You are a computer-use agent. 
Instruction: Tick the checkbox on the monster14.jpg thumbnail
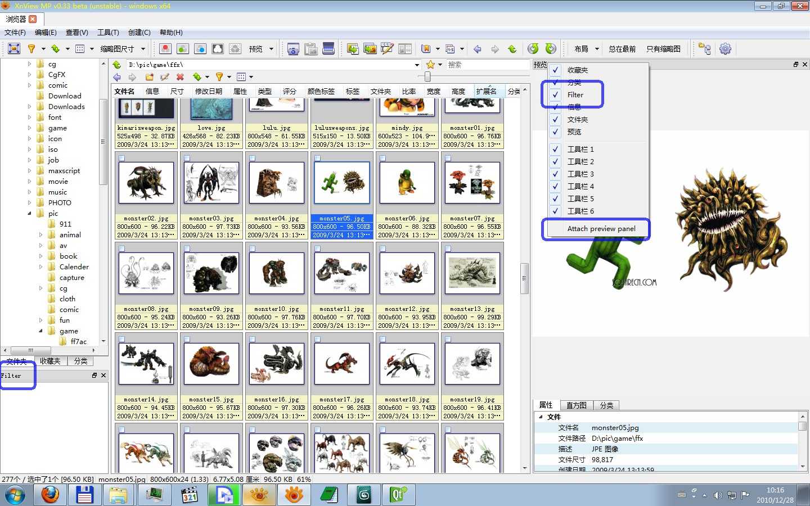point(121,340)
